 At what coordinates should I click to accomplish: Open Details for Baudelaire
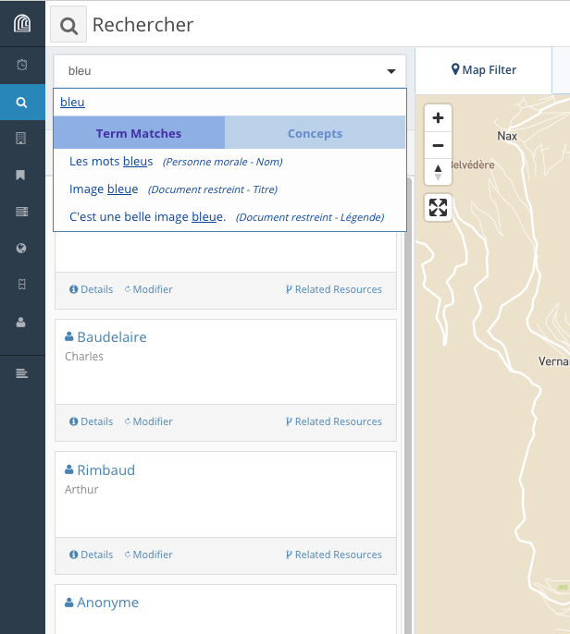coord(92,421)
